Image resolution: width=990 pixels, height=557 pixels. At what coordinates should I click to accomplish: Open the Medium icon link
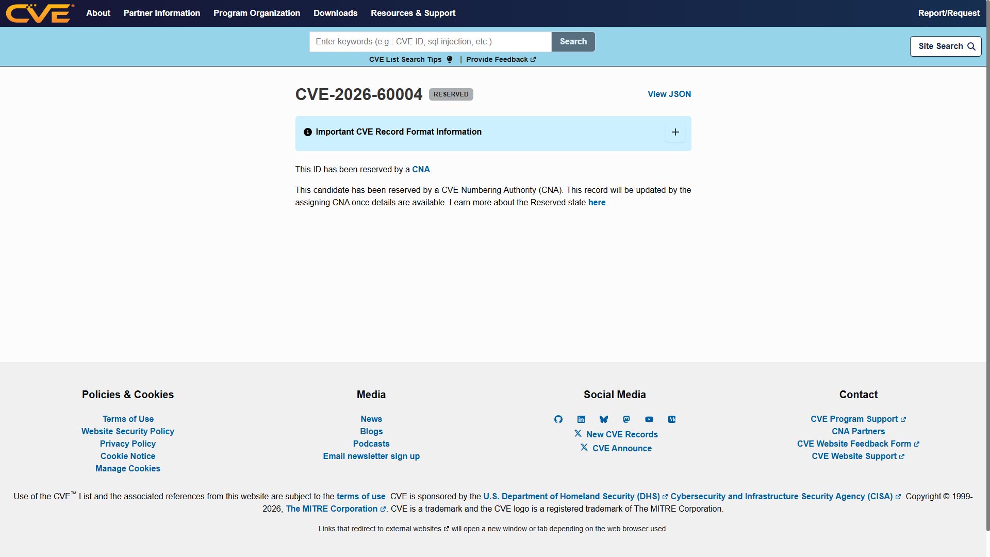(x=672, y=419)
